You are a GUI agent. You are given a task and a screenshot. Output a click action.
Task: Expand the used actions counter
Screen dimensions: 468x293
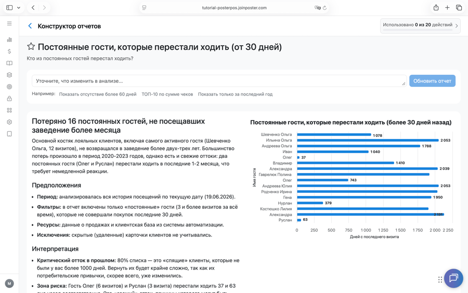coord(420,26)
